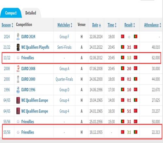Image resolution: width=163 pixels, height=143 pixels.
Task: Click the WC Qualifiers Playoffs trophy icon
Action: [18, 47]
